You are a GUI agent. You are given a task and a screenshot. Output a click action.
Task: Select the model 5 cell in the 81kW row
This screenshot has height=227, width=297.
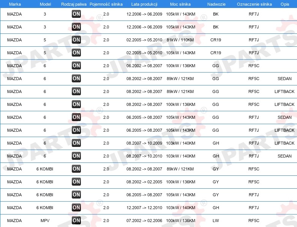45,40
